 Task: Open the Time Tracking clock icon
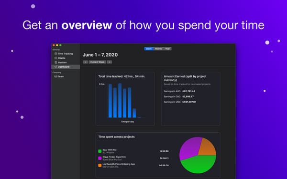point(56,53)
